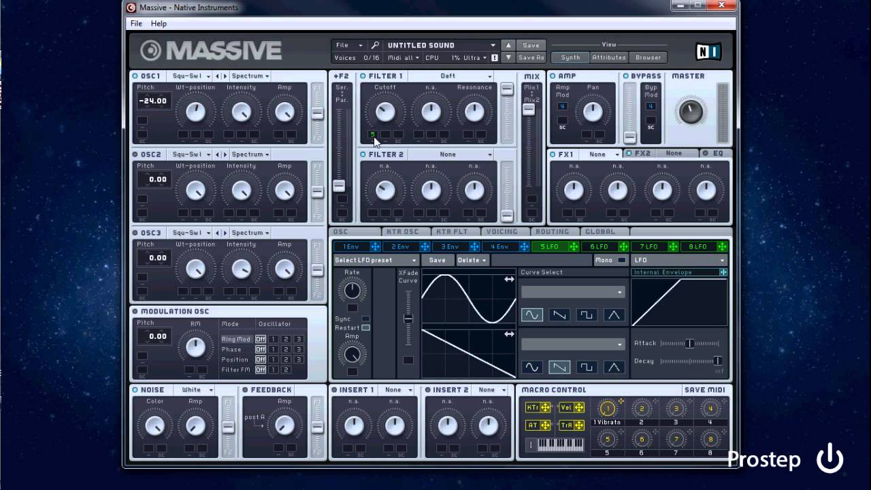This screenshot has width=871, height=490.
Task: Switch to the KTR OSC tab
Action: [402, 232]
